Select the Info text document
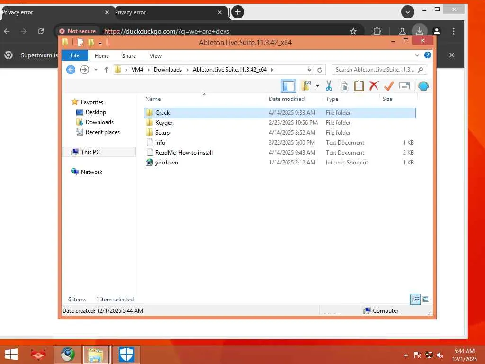Viewport: 485px width, 364px height. pos(279,142)
